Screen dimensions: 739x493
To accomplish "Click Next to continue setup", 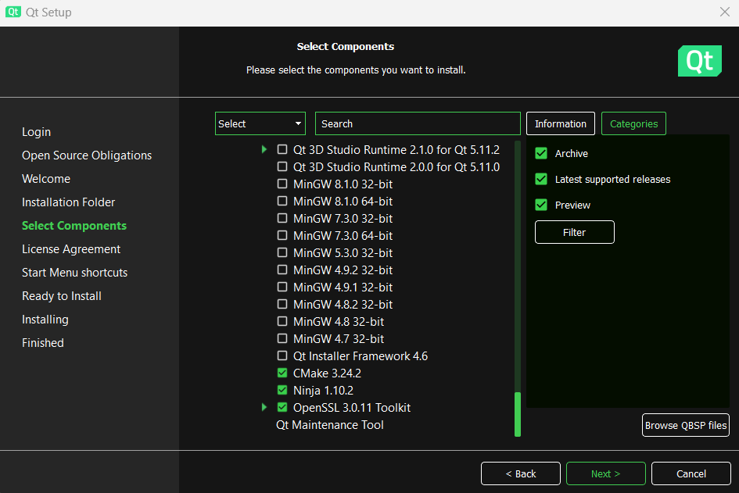I will click(606, 473).
